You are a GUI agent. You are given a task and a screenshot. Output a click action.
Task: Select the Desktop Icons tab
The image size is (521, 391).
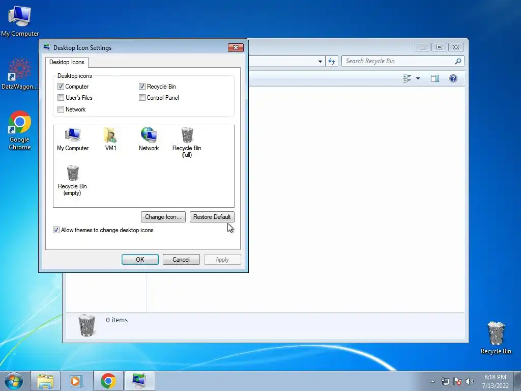pos(67,62)
